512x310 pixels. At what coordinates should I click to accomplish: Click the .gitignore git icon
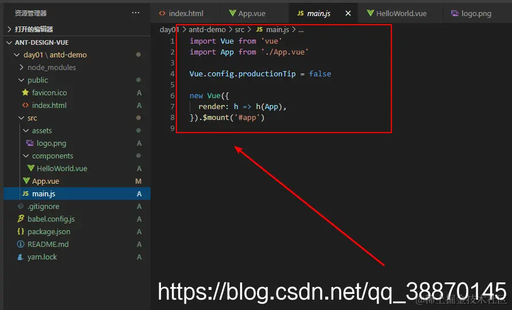pyautogui.click(x=21, y=206)
